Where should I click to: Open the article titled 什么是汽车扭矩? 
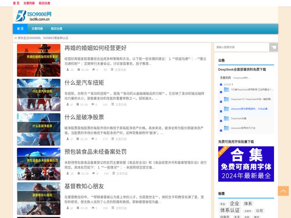click(84, 83)
